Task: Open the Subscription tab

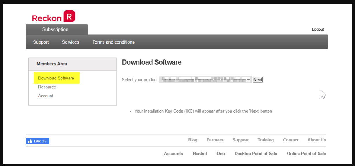Action: [x=57, y=29]
